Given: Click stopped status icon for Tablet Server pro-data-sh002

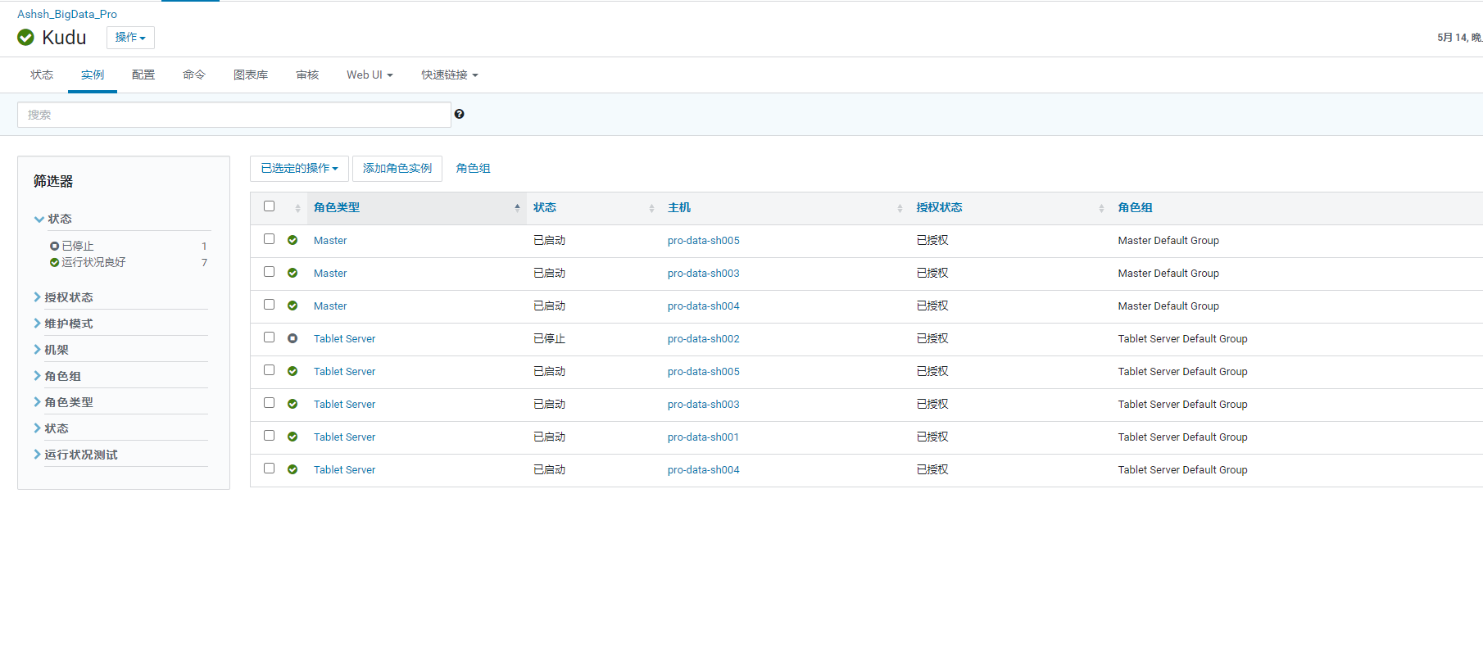Looking at the screenshot, I should [293, 338].
